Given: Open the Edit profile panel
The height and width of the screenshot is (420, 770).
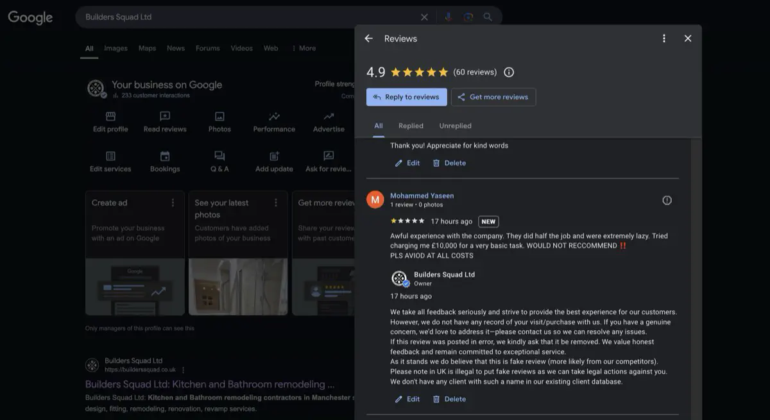Looking at the screenshot, I should pos(110,122).
